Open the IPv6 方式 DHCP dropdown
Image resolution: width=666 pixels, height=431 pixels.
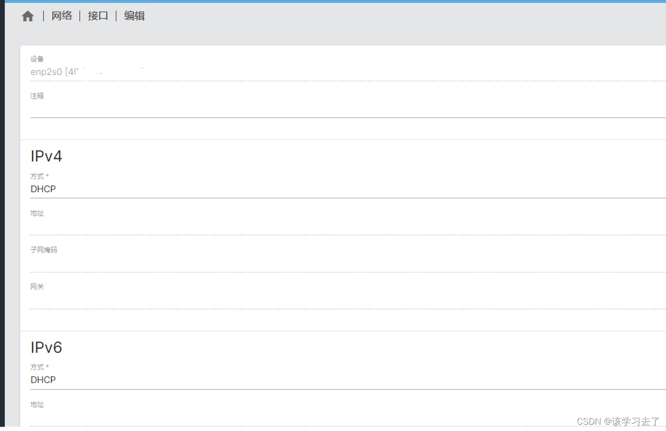tap(339, 380)
